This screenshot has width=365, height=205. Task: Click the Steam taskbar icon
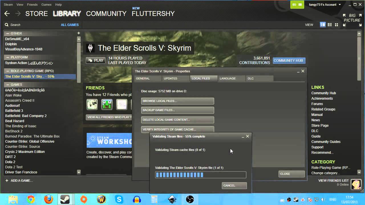coord(65,199)
